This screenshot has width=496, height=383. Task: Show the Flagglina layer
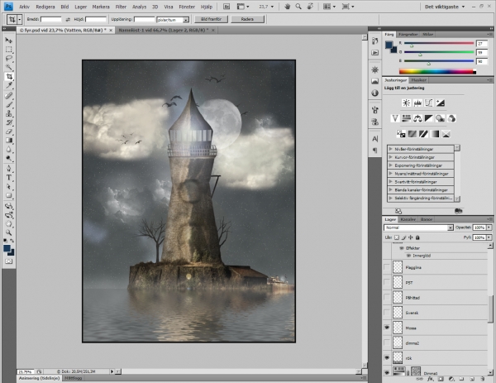click(387, 267)
